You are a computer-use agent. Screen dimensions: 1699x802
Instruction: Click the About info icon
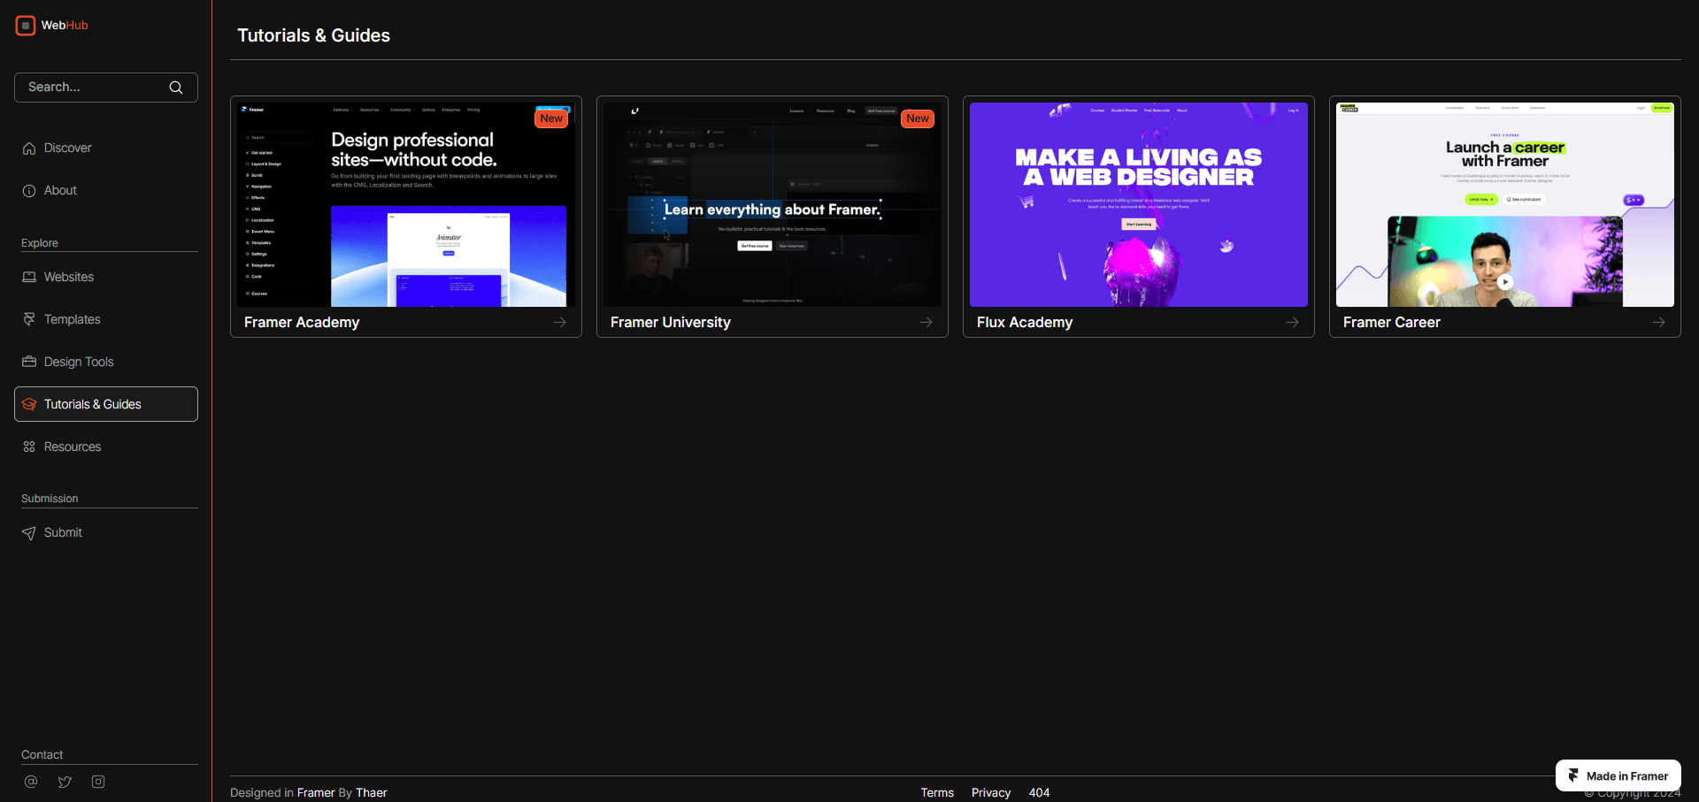(29, 191)
